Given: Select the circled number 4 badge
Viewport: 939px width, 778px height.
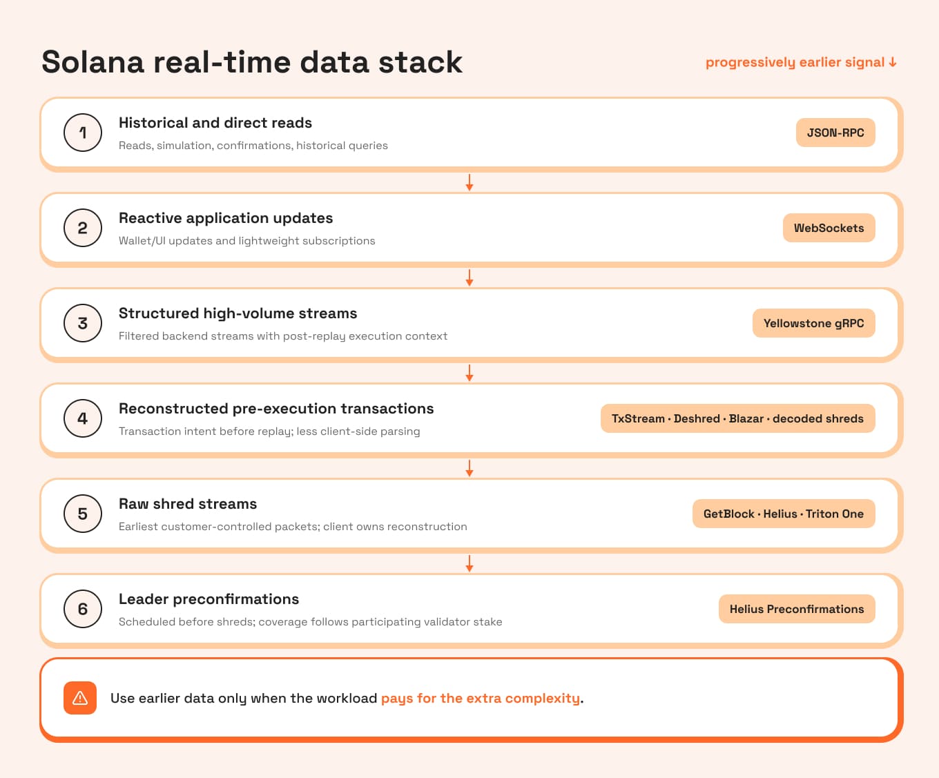Looking at the screenshot, I should 83,418.
